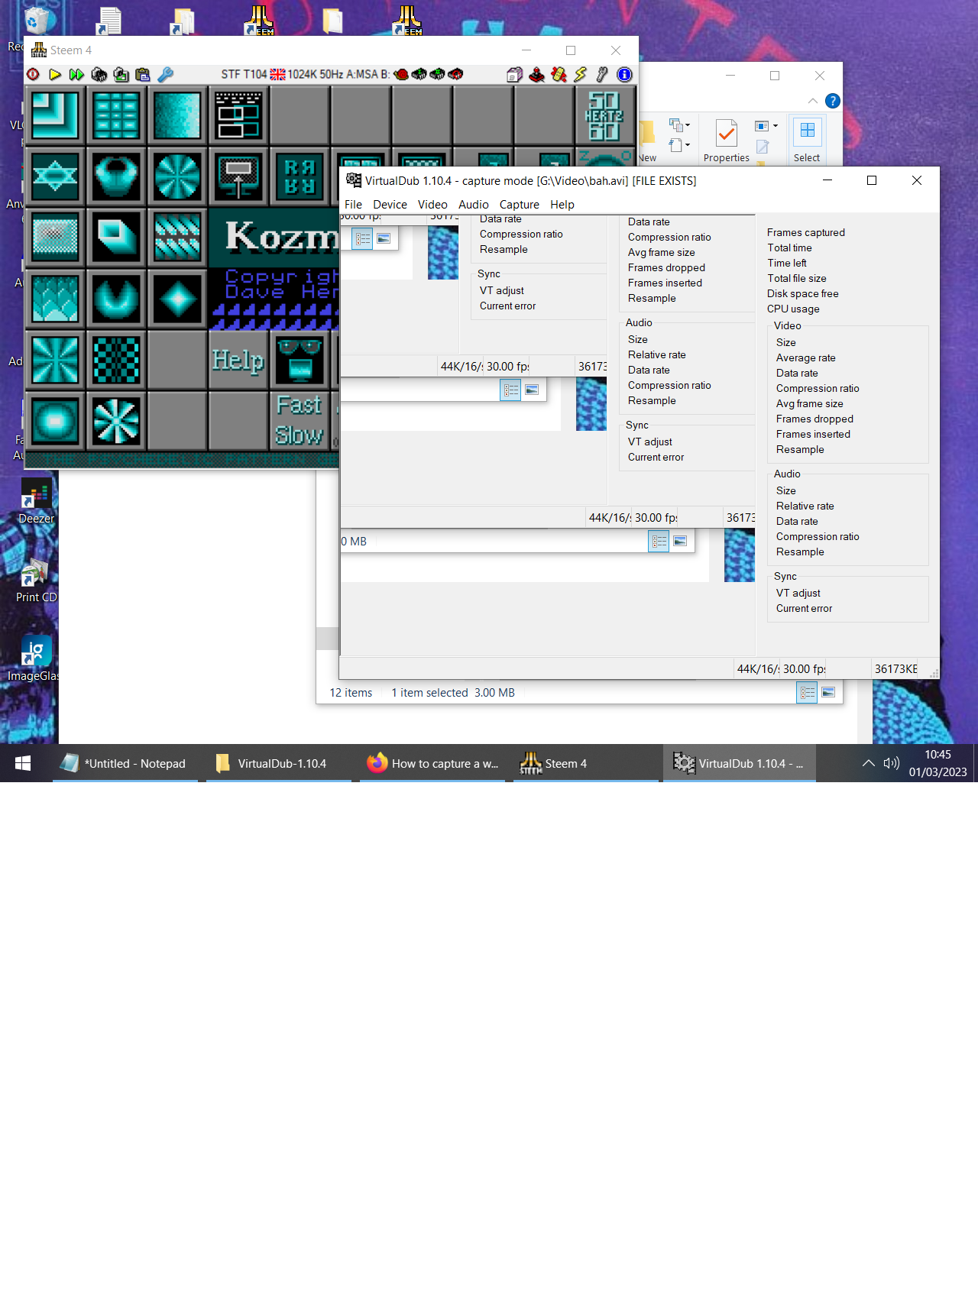
Task: Click the Frames captured label in VirtualDub panel
Action: click(806, 233)
